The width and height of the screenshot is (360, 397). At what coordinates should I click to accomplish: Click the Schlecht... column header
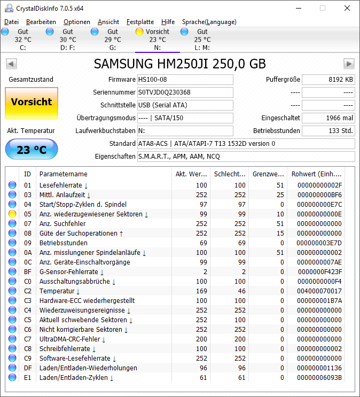coord(230,174)
